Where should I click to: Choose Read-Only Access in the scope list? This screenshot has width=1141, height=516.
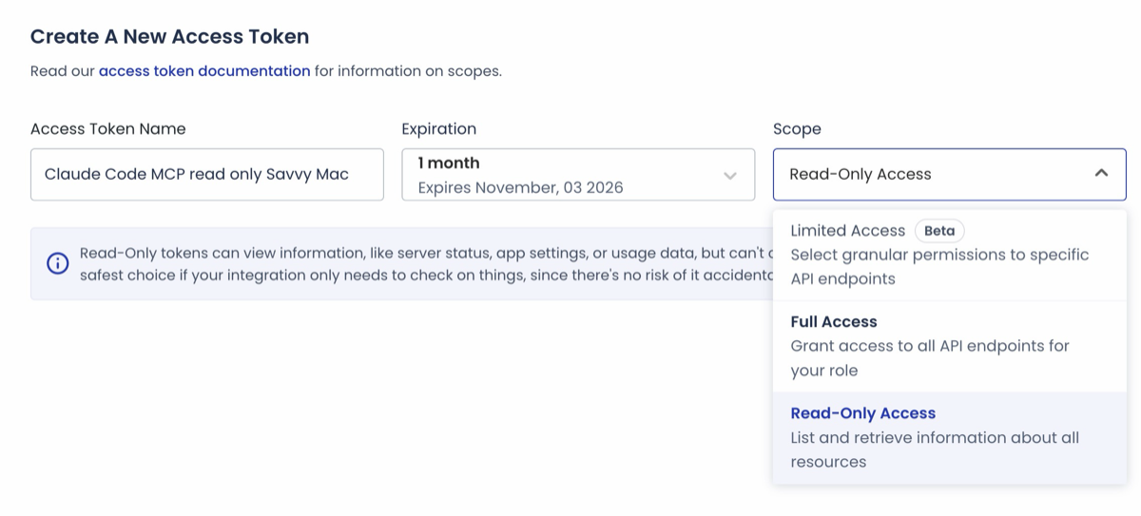[950, 437]
